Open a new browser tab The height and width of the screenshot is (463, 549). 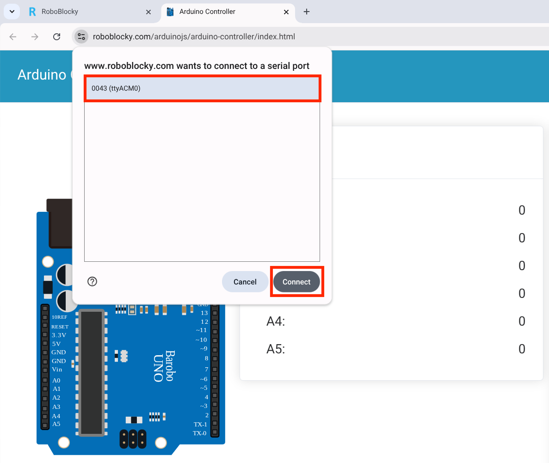tap(307, 12)
